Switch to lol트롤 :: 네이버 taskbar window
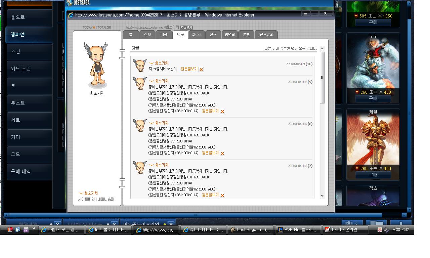This screenshot has height=258, width=430. [x=109, y=230]
